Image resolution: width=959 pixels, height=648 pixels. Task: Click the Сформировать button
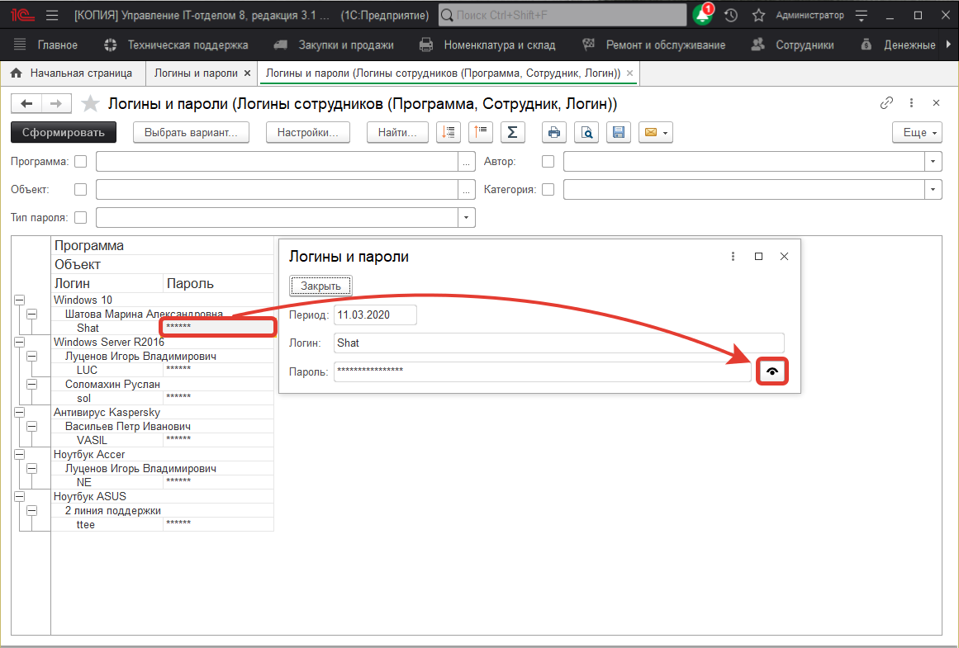click(64, 132)
